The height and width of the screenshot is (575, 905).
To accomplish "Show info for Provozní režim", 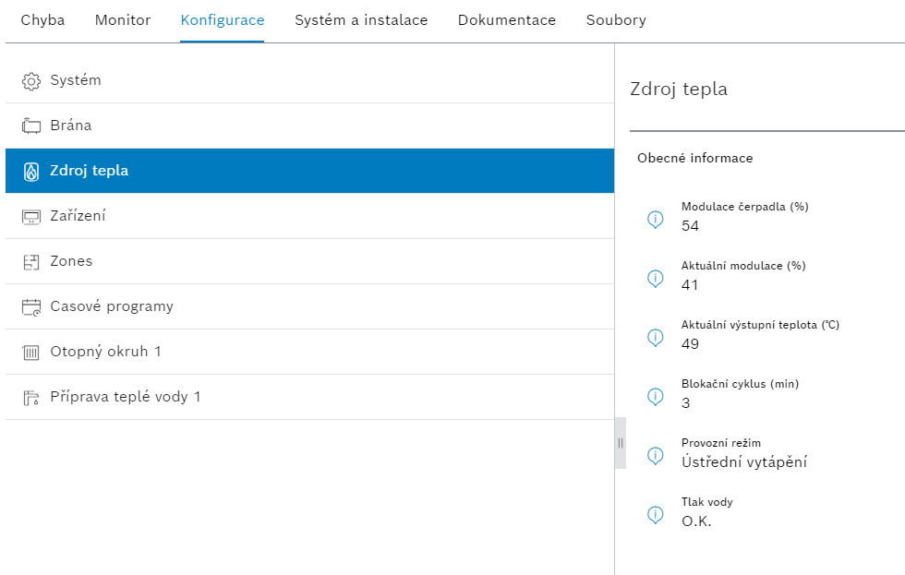I will coord(655,456).
